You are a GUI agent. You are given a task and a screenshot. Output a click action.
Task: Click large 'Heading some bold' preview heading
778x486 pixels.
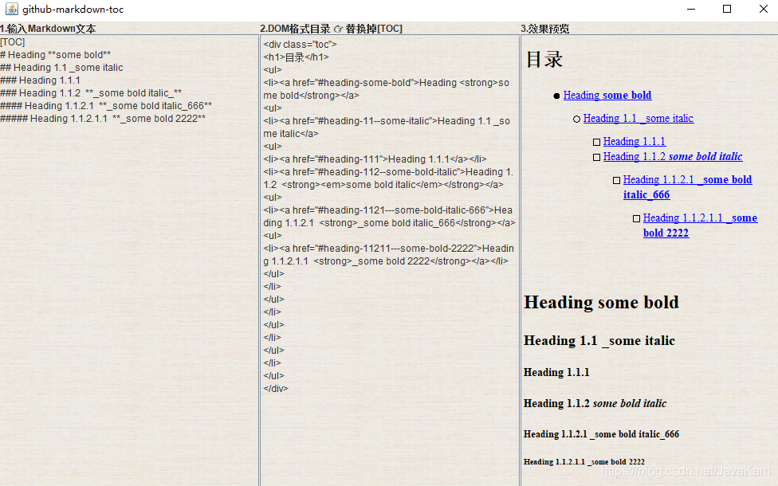pos(601,303)
